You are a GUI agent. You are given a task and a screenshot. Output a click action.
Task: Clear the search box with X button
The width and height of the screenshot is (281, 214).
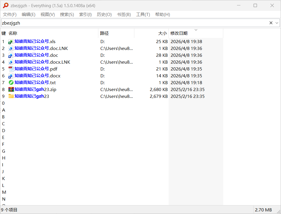pyautogui.click(x=271, y=23)
